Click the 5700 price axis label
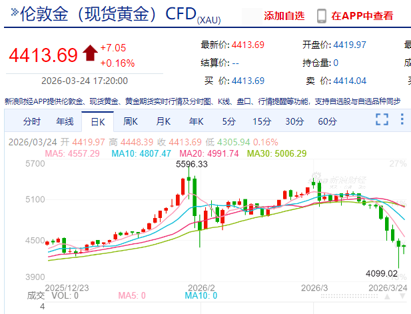 coord(35,164)
